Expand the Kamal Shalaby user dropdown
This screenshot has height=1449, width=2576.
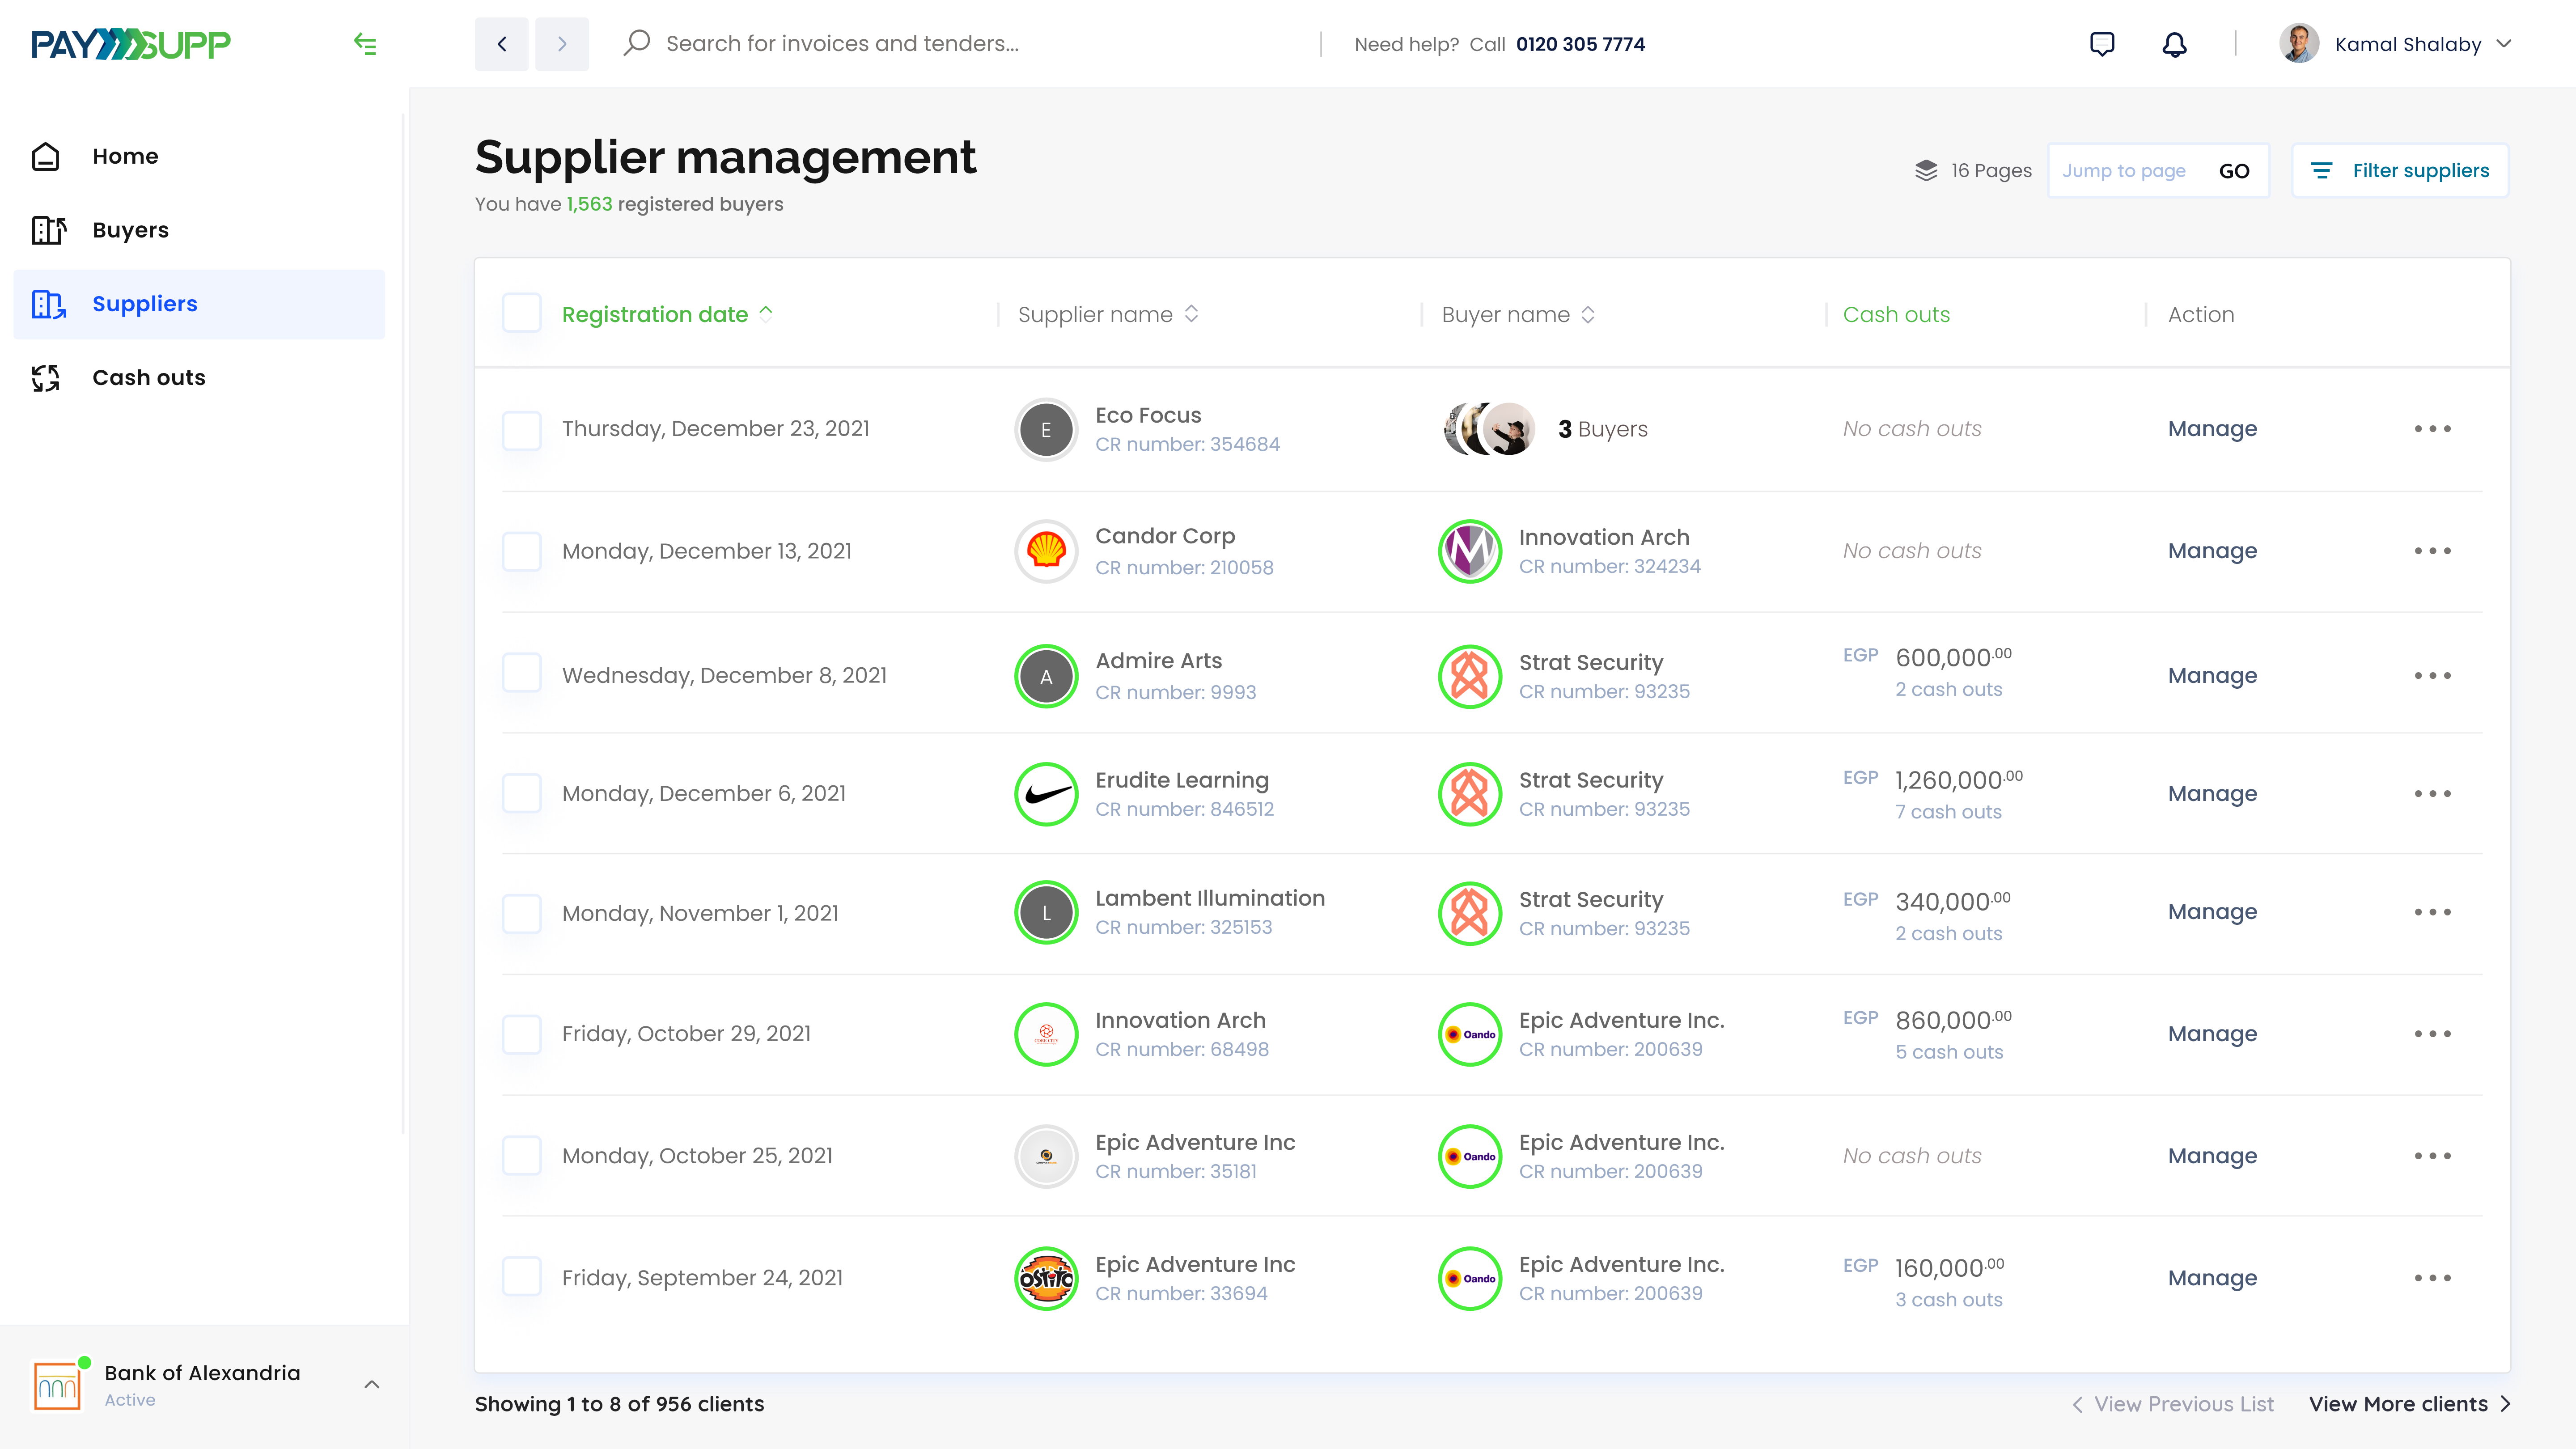pyautogui.click(x=2504, y=44)
